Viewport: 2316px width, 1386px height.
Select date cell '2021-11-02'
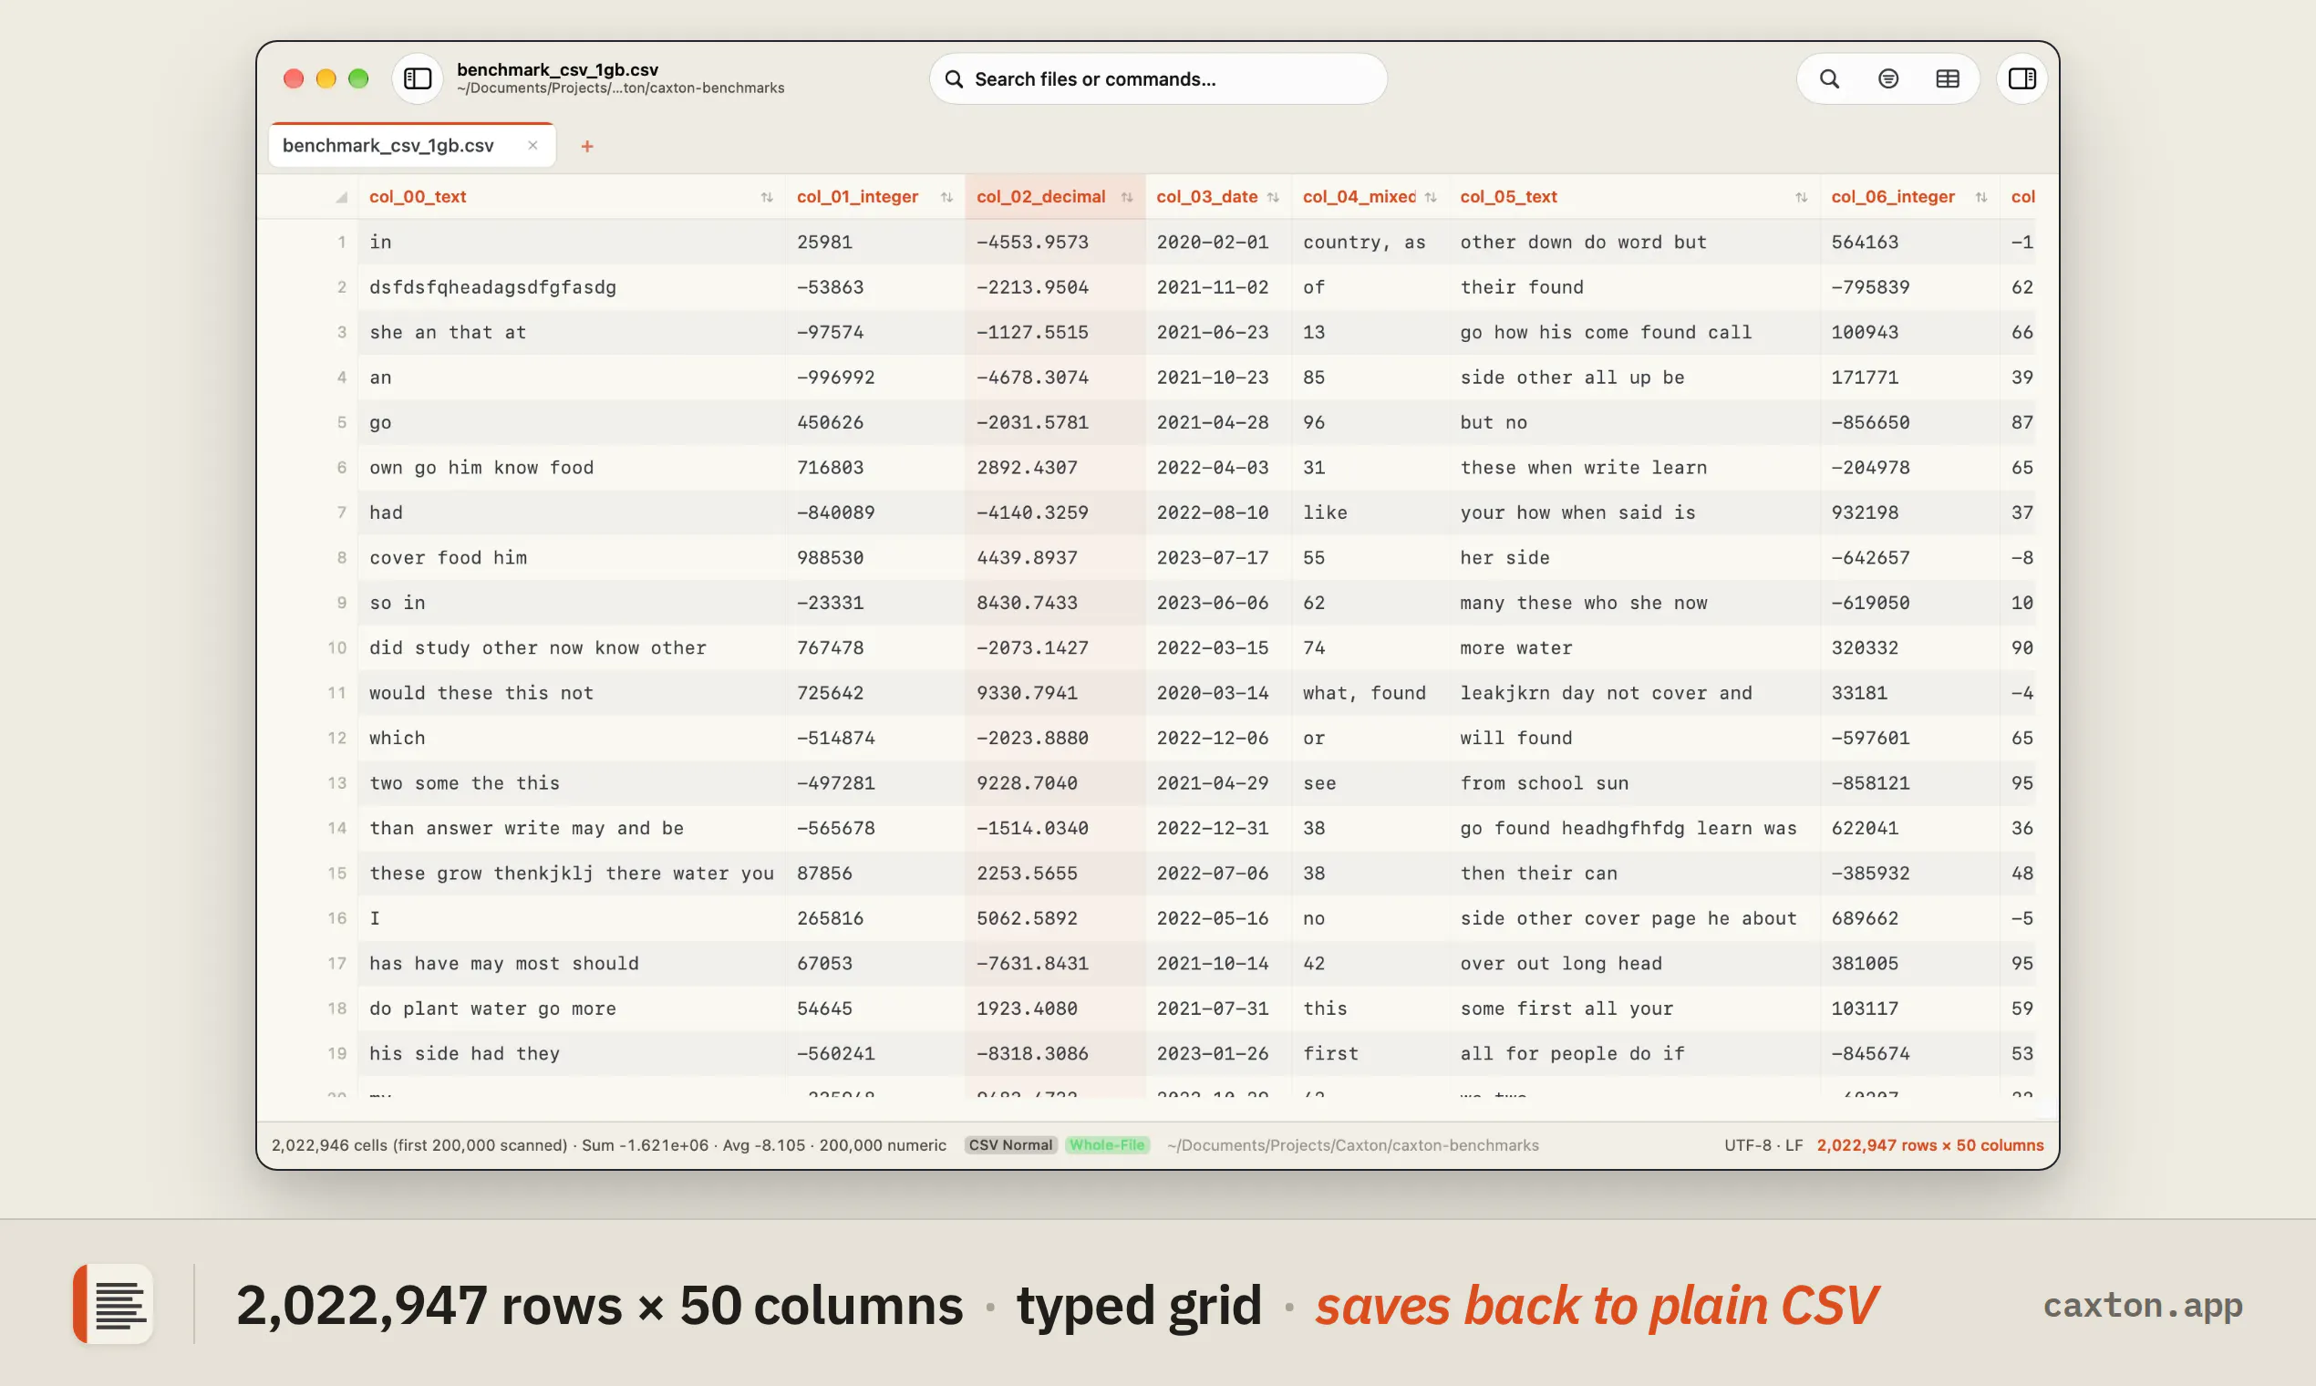click(1218, 286)
